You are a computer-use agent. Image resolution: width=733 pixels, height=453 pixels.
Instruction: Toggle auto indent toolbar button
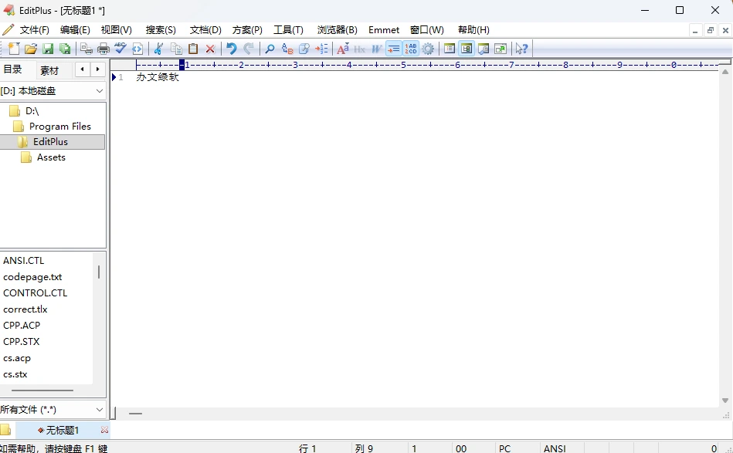[394, 49]
